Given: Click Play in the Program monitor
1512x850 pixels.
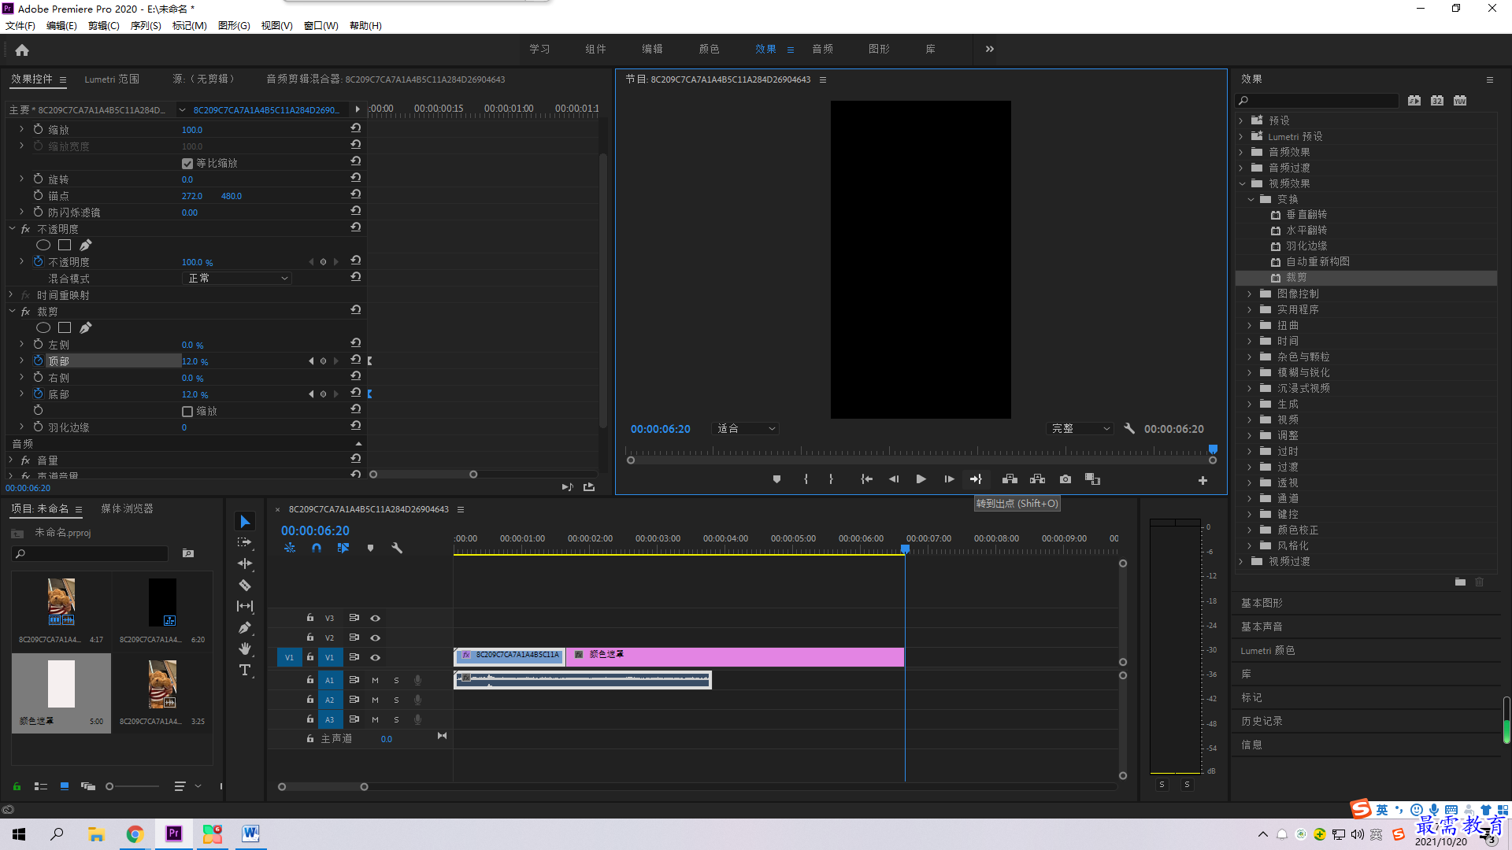Looking at the screenshot, I should coord(921,479).
